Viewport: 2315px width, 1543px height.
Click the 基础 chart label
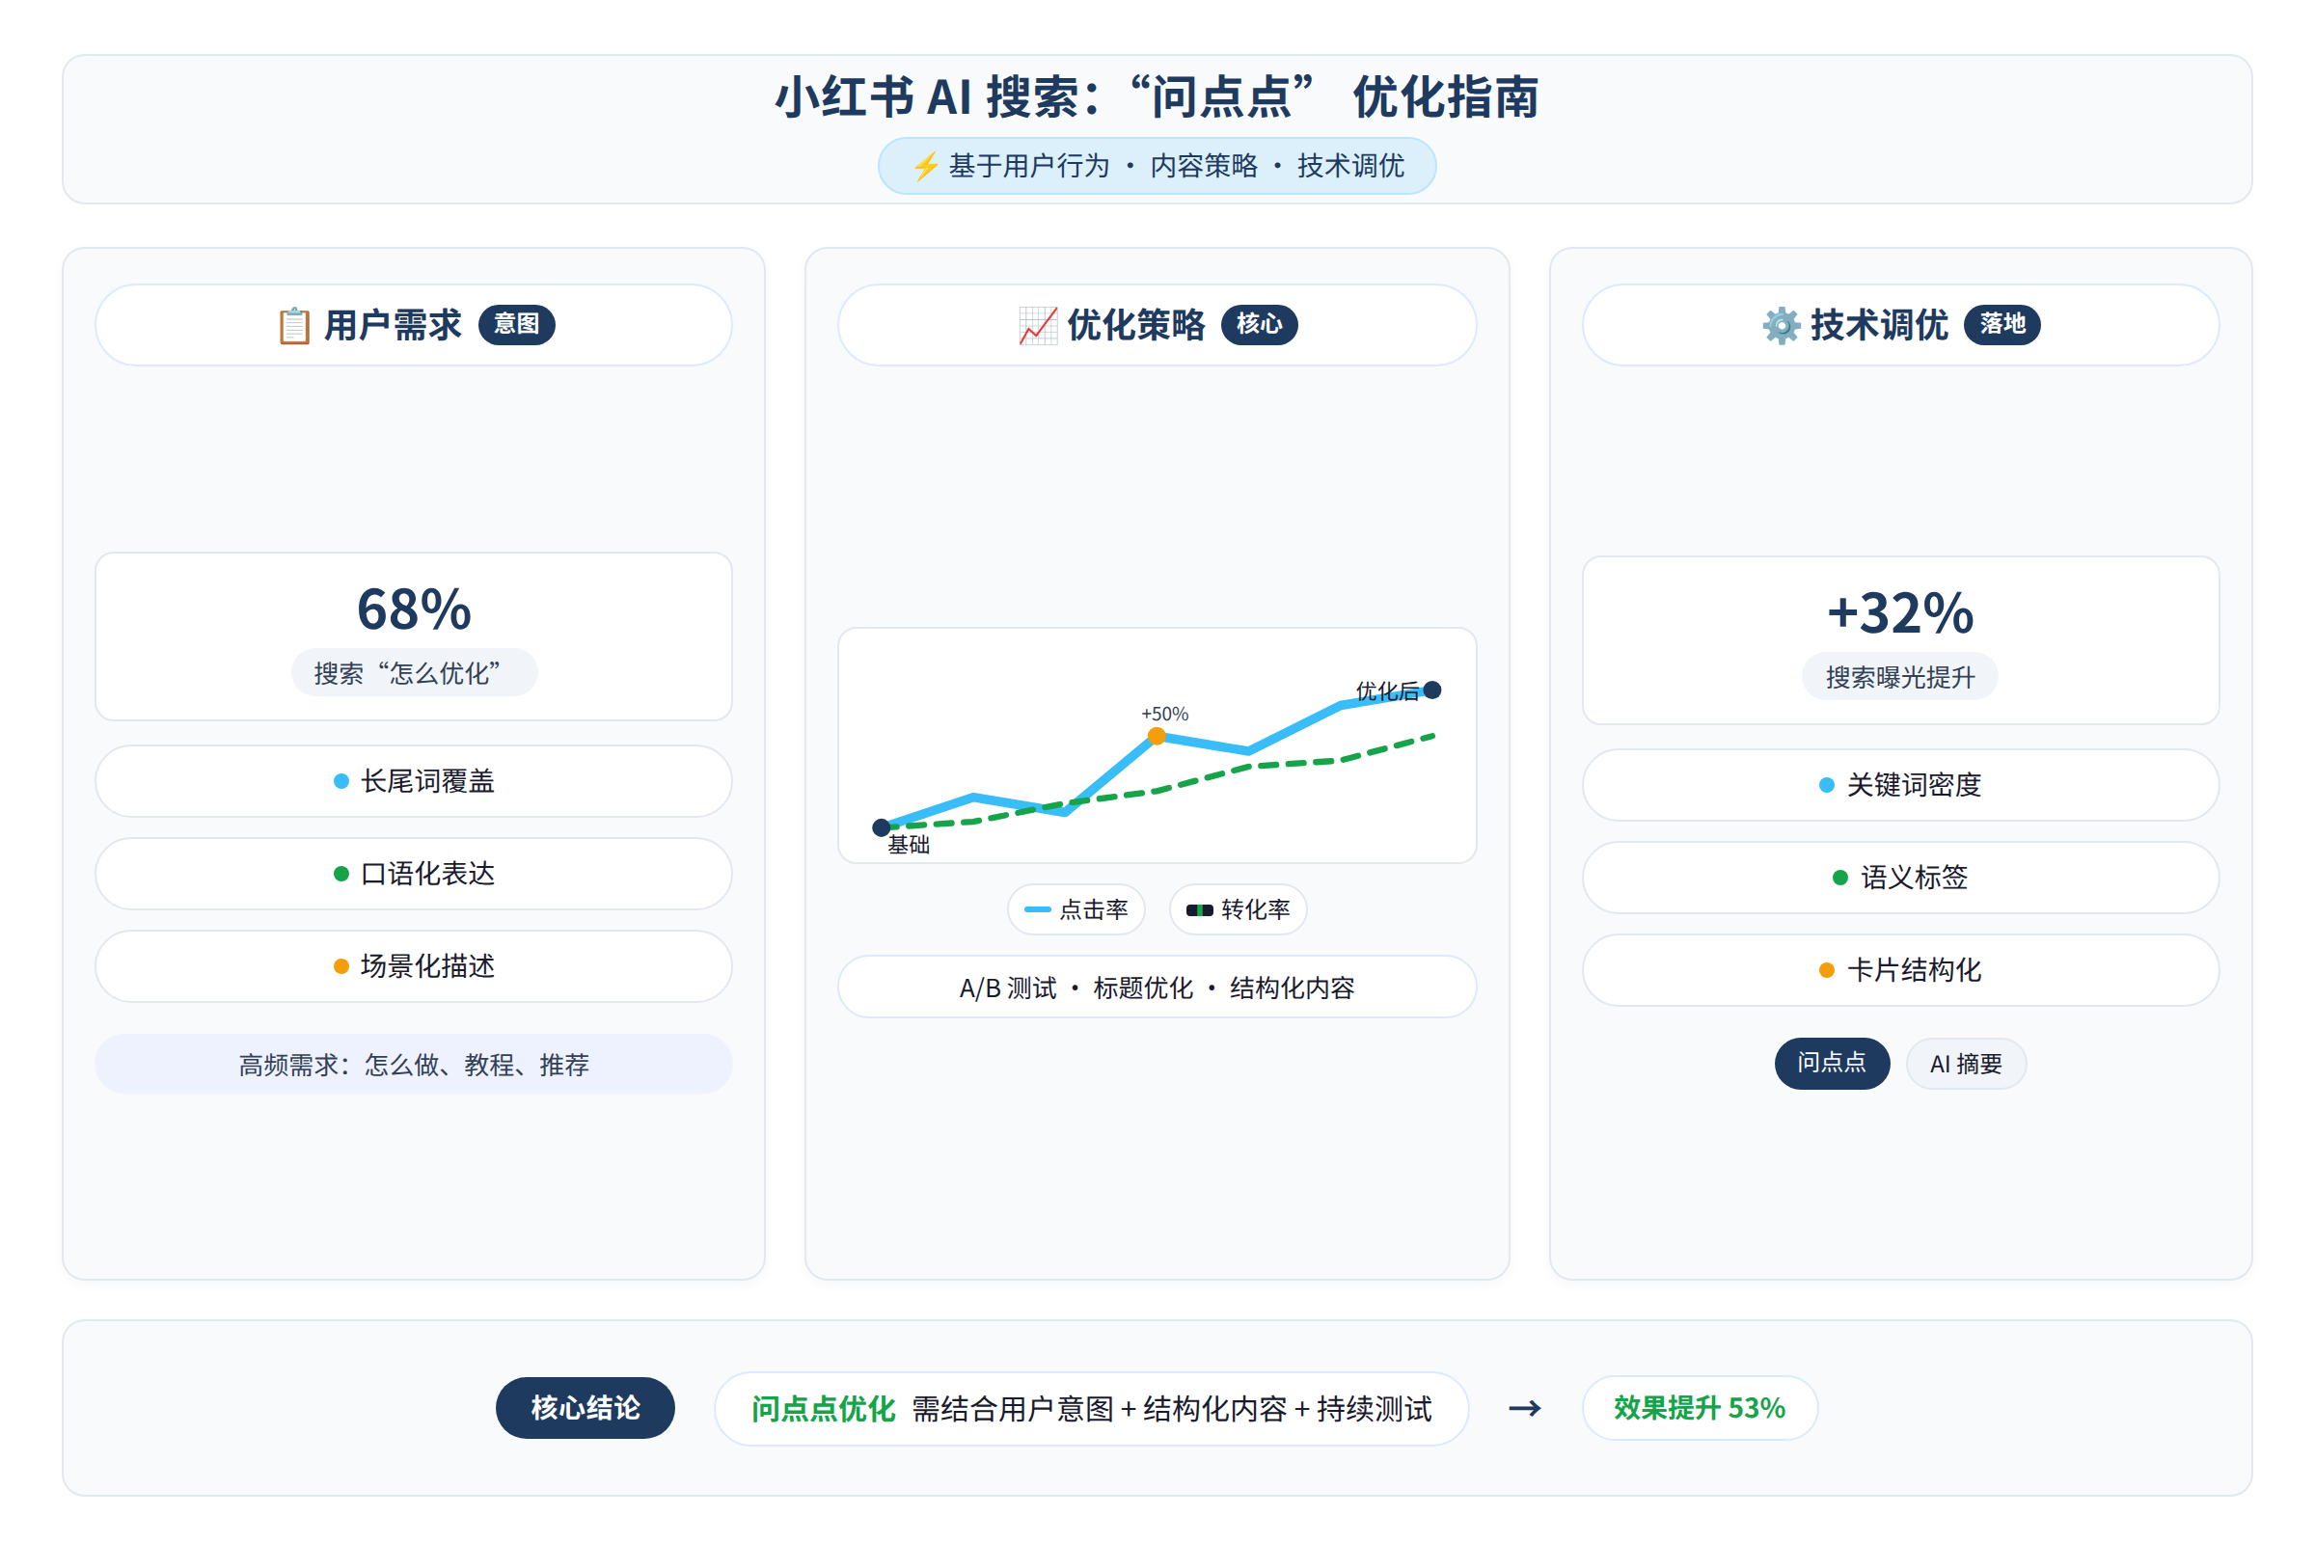click(910, 845)
